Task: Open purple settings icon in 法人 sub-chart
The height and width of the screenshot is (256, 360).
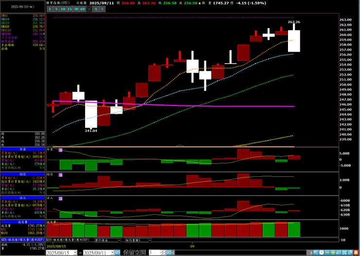Action: click(61, 198)
